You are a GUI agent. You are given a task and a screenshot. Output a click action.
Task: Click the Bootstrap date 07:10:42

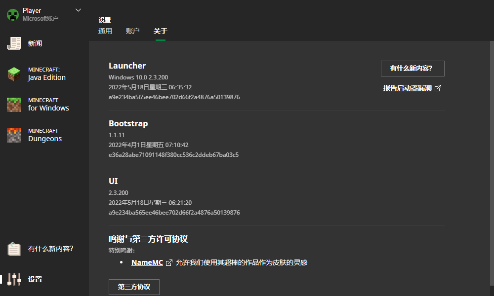(x=148, y=145)
